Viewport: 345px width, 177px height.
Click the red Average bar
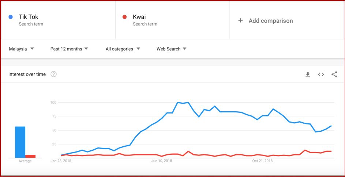click(x=30, y=156)
